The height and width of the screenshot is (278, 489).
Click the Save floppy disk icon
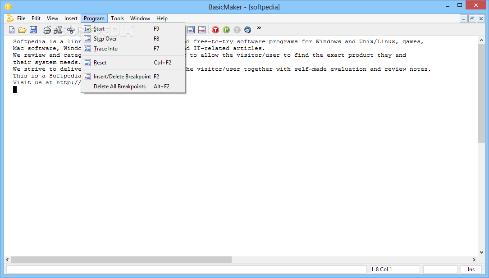point(33,30)
